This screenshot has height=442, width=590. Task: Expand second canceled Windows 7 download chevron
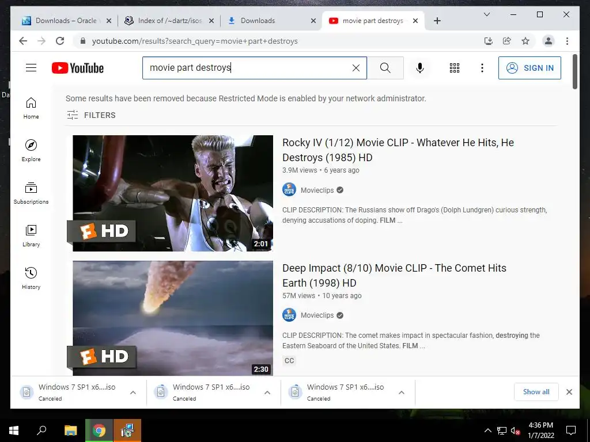click(267, 393)
